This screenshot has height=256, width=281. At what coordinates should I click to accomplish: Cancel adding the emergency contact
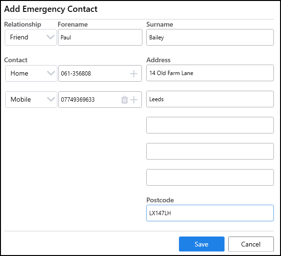coord(251,244)
